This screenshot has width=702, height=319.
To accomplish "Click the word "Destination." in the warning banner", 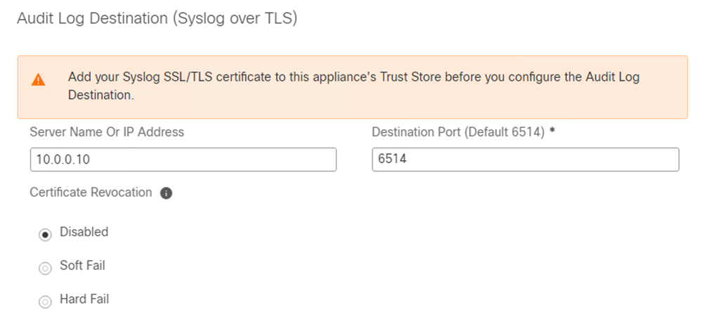I will click(101, 96).
